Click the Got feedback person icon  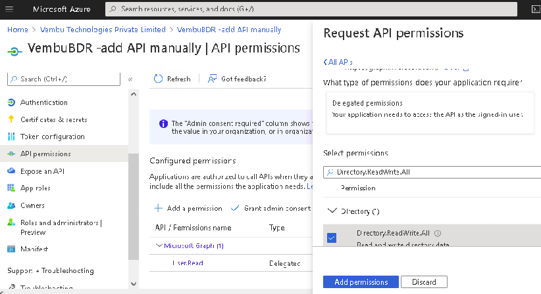tap(212, 79)
